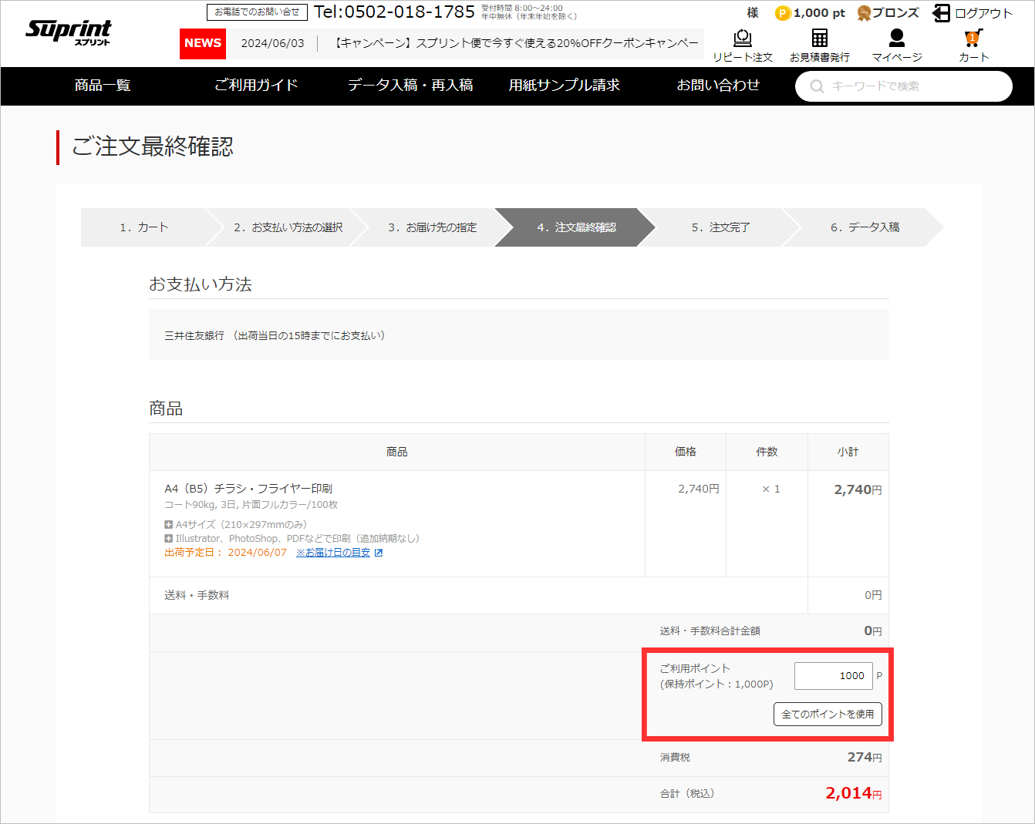Open 用紙サンプル請求 menu item

click(x=564, y=86)
